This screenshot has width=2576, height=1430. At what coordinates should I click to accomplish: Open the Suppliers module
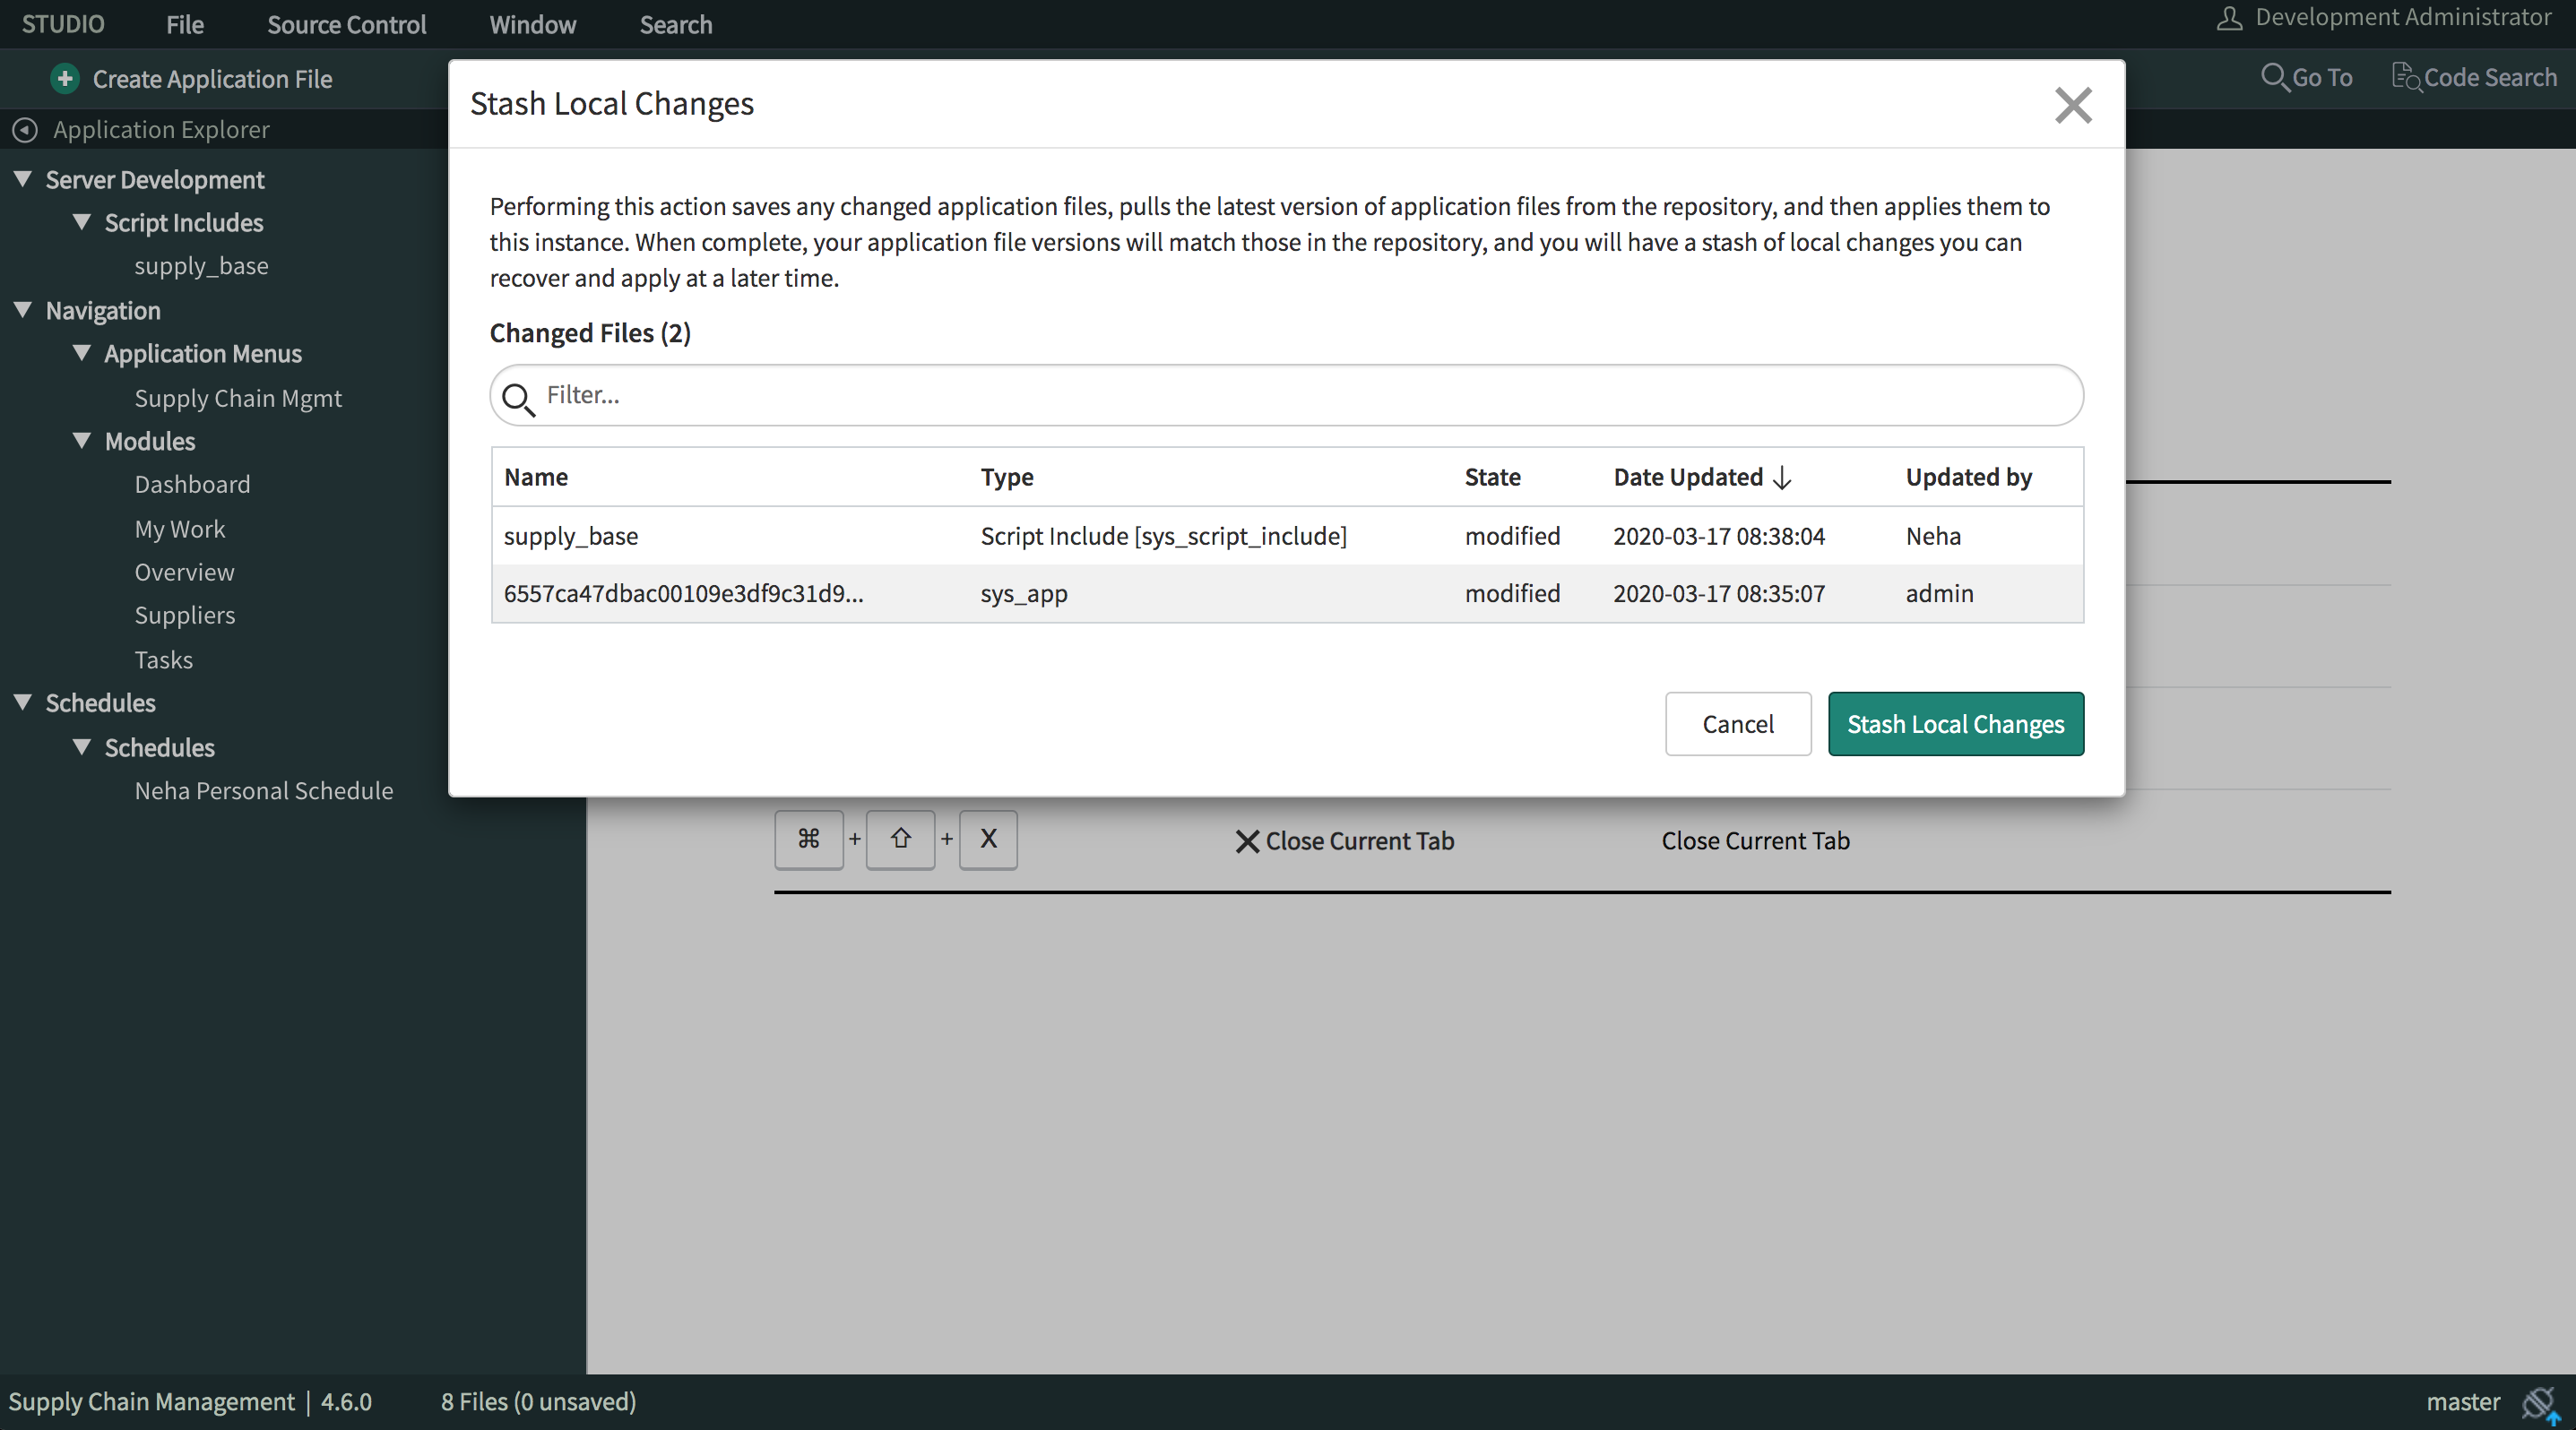[185, 616]
